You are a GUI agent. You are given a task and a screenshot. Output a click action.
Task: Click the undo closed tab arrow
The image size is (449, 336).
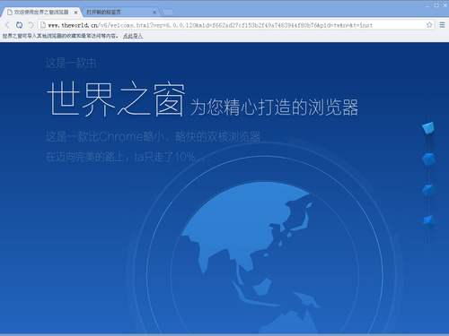[x=31, y=25]
